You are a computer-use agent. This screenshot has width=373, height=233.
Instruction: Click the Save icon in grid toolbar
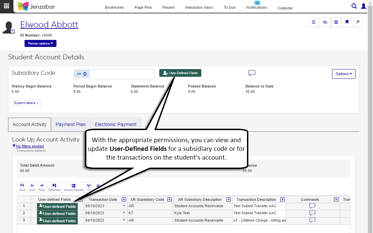click(22, 187)
